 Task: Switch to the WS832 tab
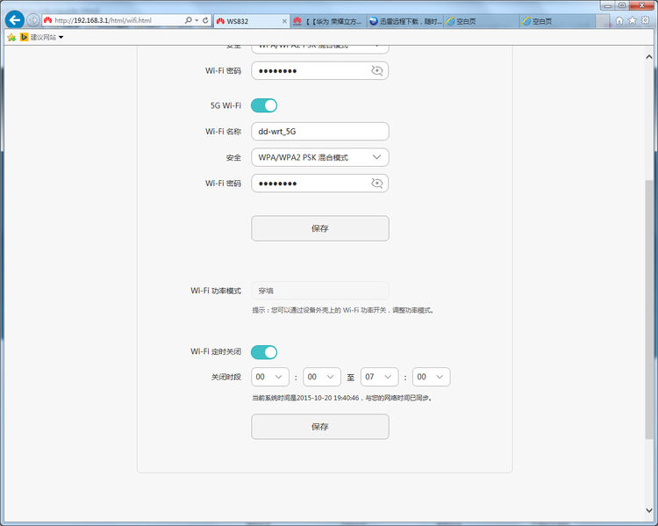tap(250, 20)
